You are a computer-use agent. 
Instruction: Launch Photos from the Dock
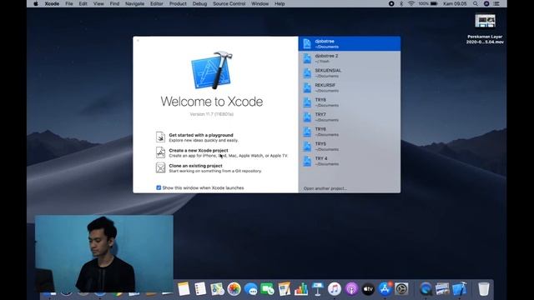click(234, 289)
